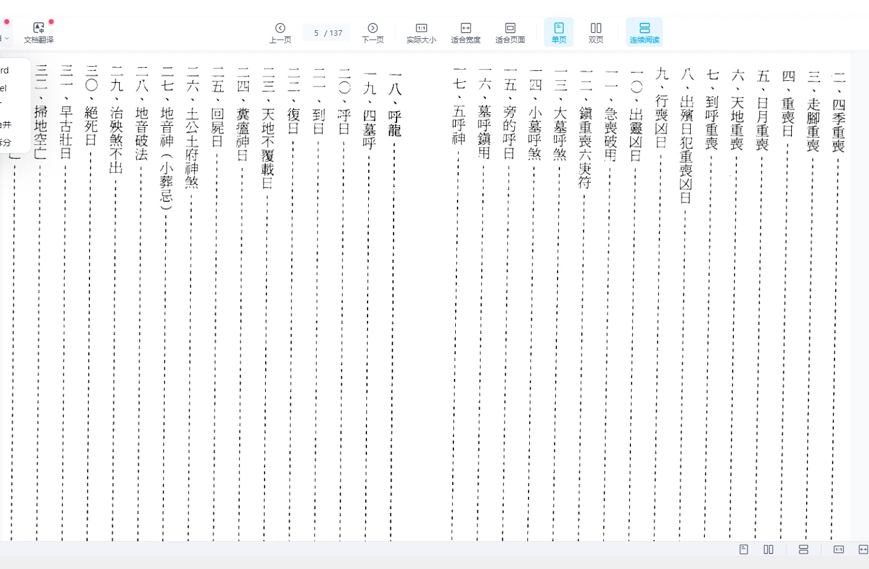The width and height of the screenshot is (869, 569).
Task: Click the fit-width icon in bottom status bar
Action: (x=863, y=549)
